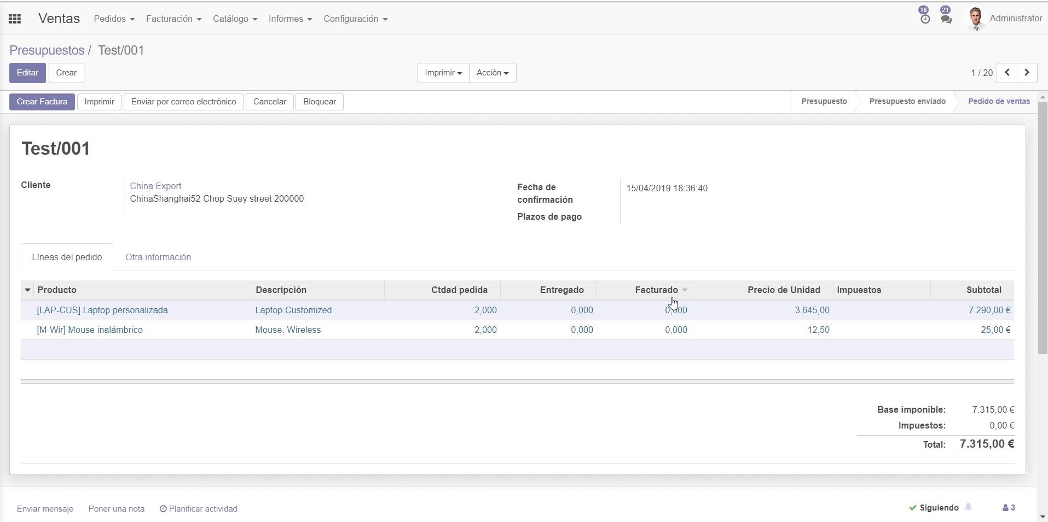
Task: Expand the Imprimir dropdown in control panel
Action: click(443, 73)
